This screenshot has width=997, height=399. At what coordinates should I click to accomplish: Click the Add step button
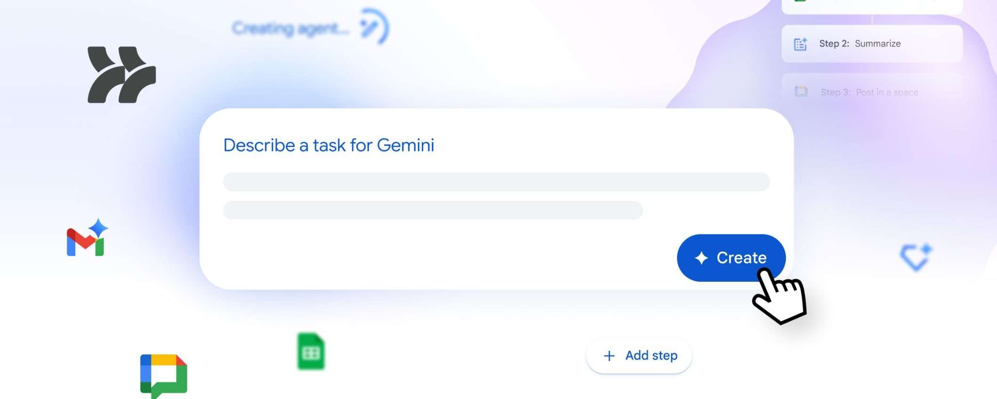[639, 356]
